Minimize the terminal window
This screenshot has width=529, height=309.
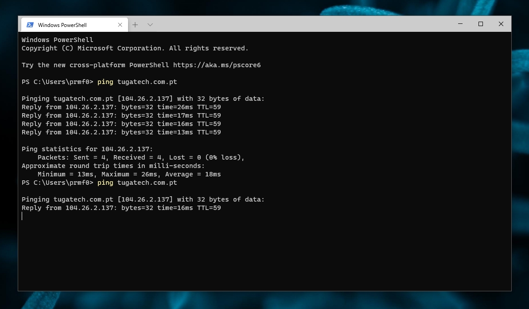pyautogui.click(x=460, y=24)
